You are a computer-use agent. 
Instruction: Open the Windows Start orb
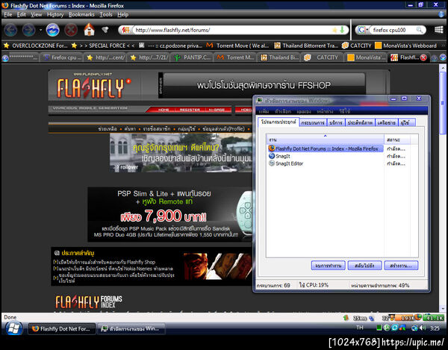[x=13, y=328]
